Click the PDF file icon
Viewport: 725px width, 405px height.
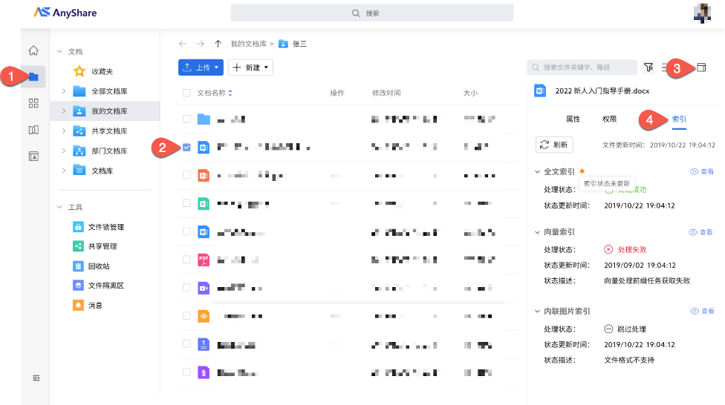204,260
